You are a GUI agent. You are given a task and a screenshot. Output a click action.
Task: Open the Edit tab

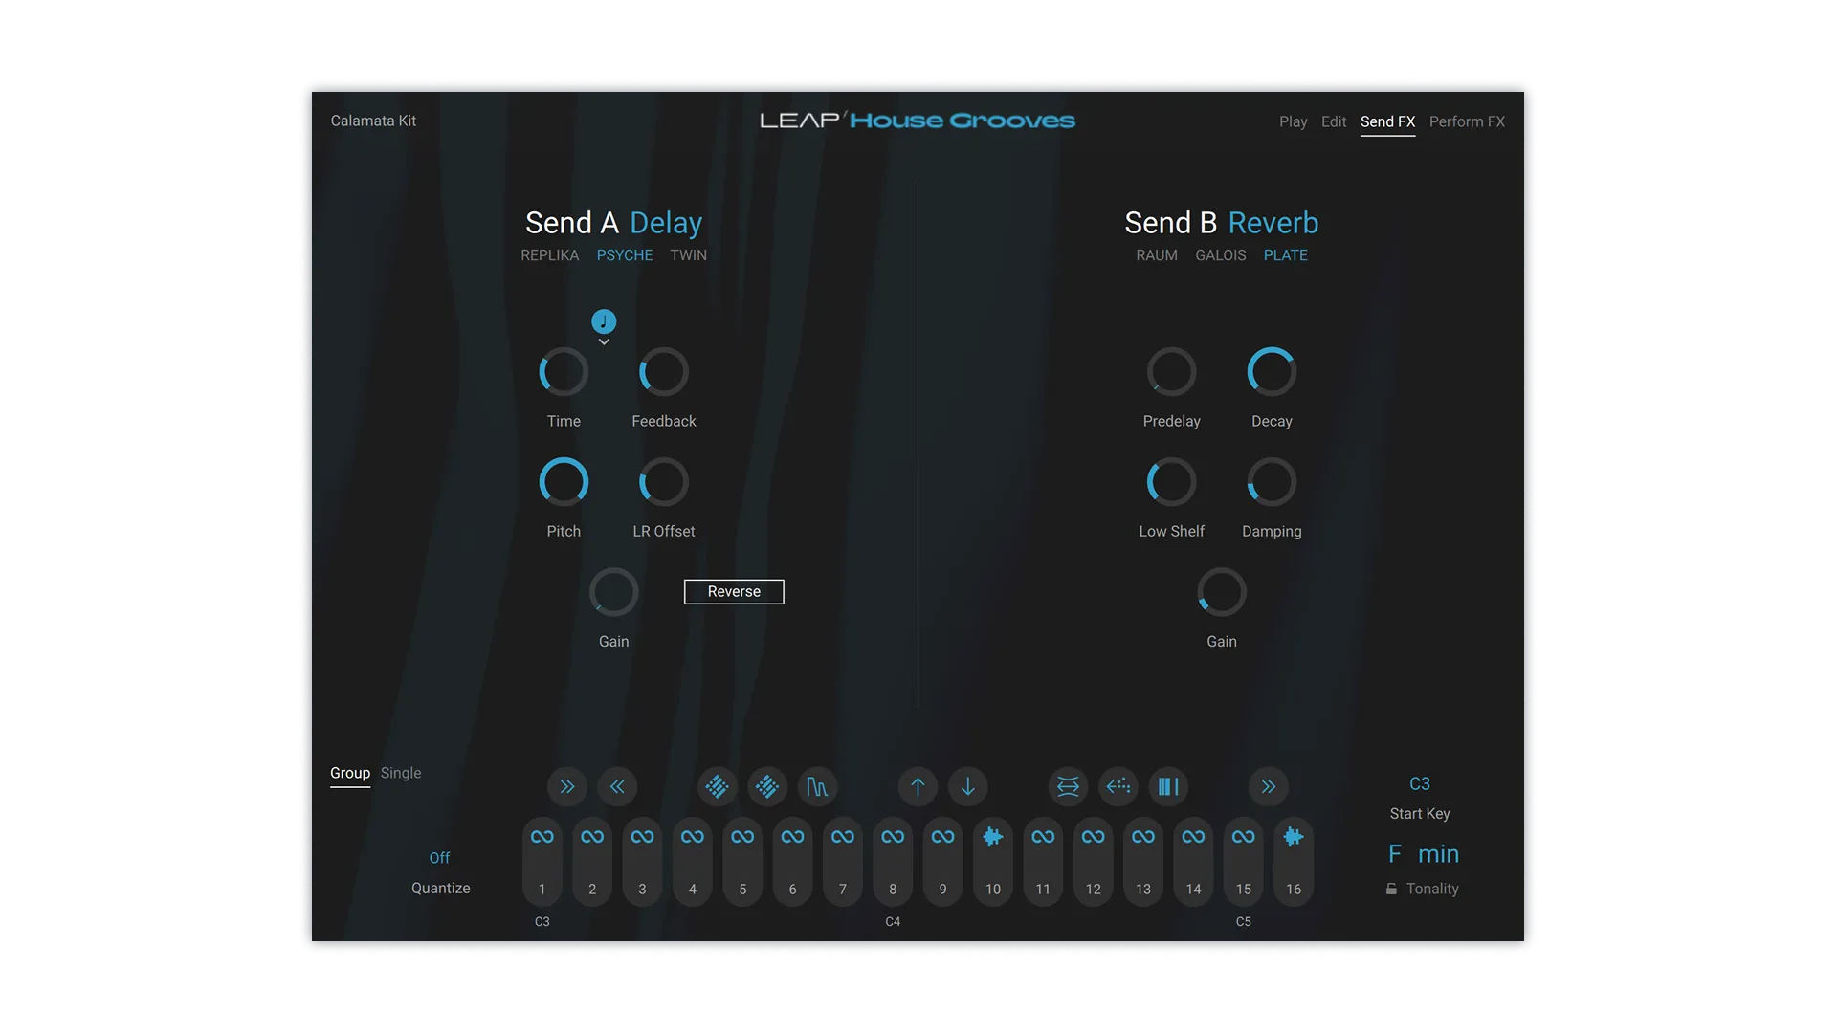1334,121
